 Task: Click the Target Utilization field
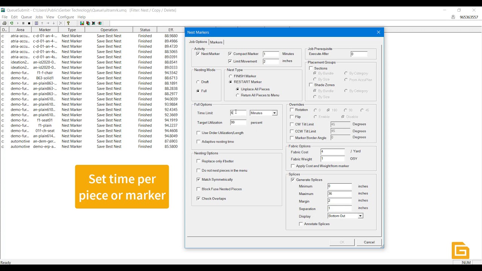click(x=238, y=122)
